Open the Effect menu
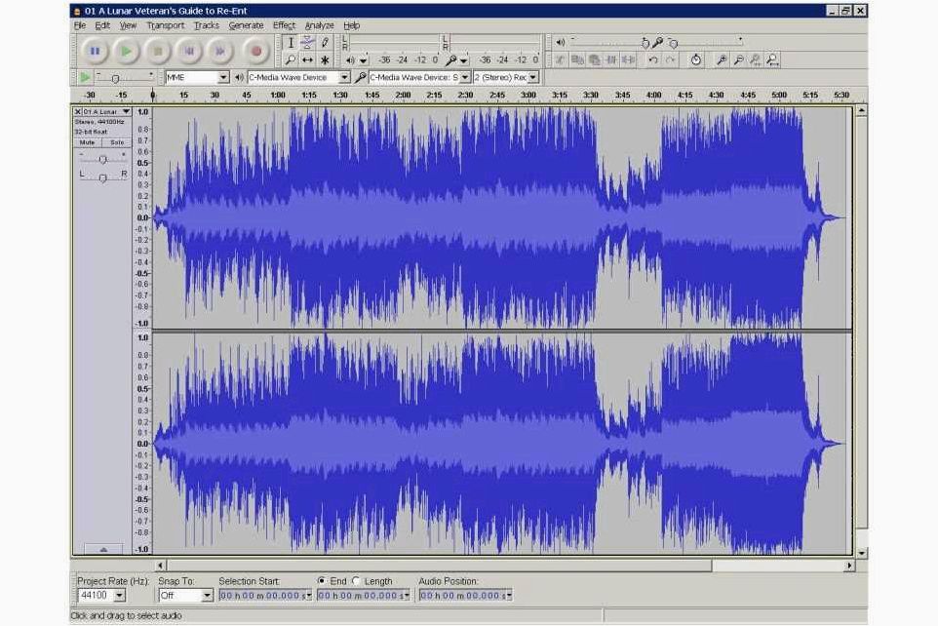The width and height of the screenshot is (938, 626). [x=284, y=25]
